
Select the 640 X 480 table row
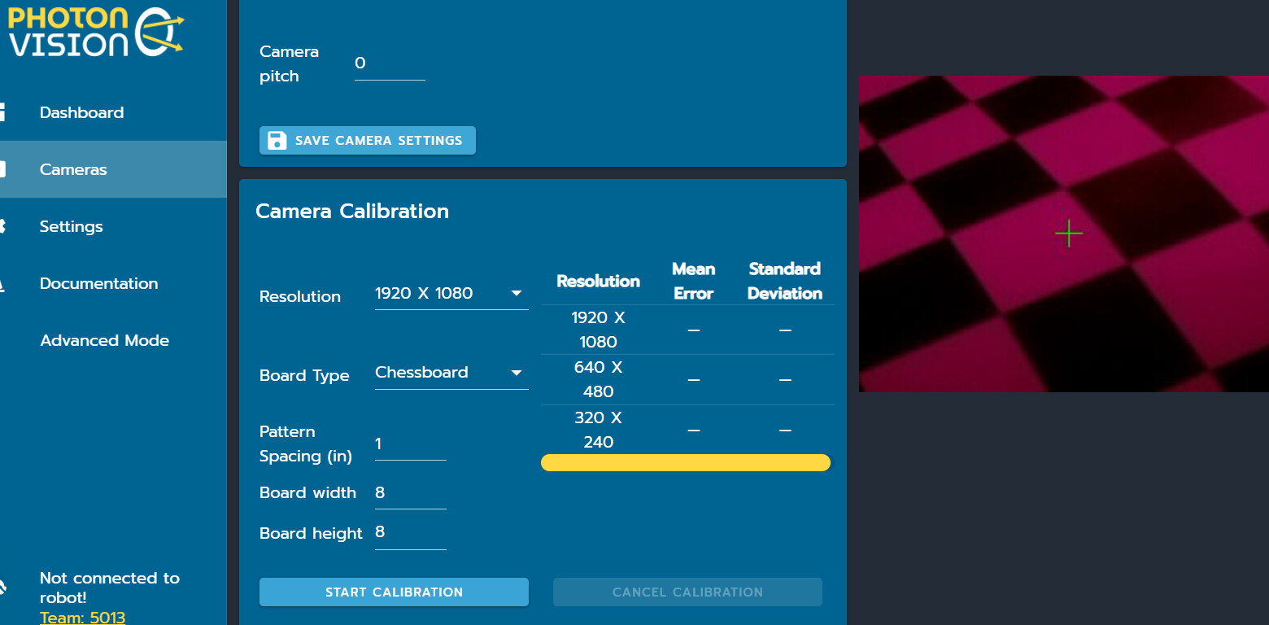point(687,379)
